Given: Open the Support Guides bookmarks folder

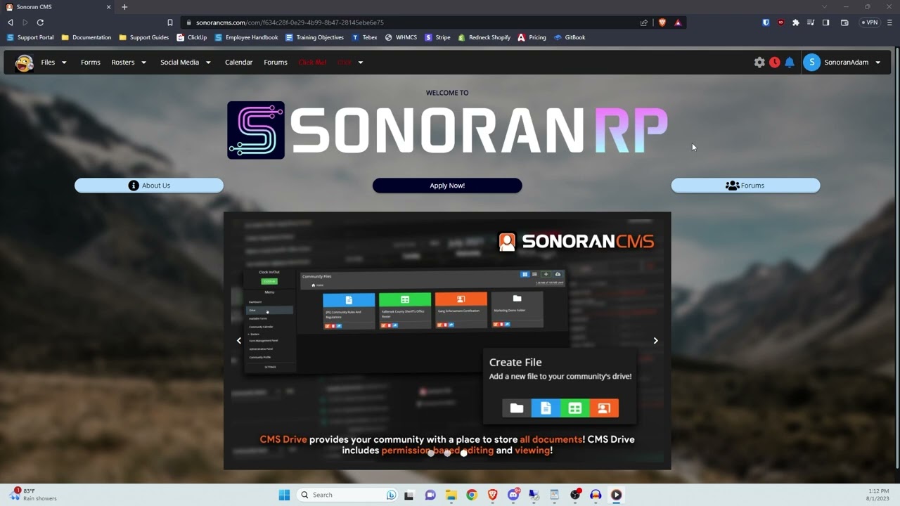Looking at the screenshot, I should (144, 38).
